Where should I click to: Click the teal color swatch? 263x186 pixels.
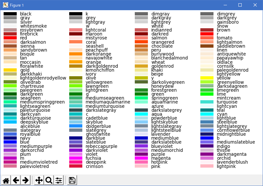pyautogui.click(x=207, y=110)
